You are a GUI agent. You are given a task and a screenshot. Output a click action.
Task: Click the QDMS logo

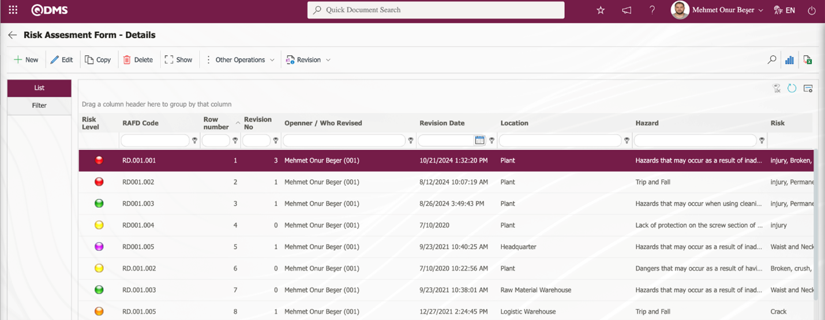point(50,10)
